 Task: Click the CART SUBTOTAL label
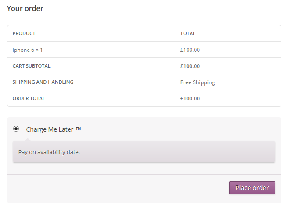(x=31, y=66)
